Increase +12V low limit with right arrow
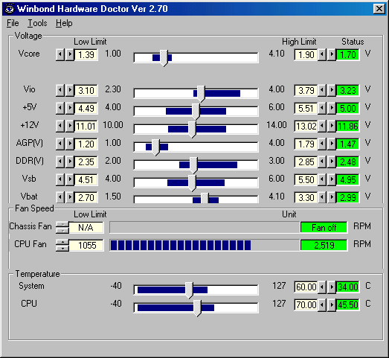This screenshot has width=389, height=358. [x=70, y=126]
